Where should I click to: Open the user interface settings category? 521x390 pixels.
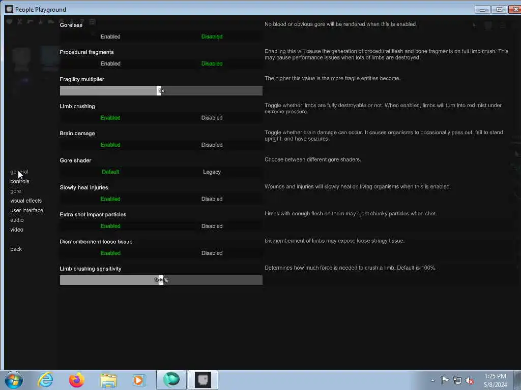point(26,210)
